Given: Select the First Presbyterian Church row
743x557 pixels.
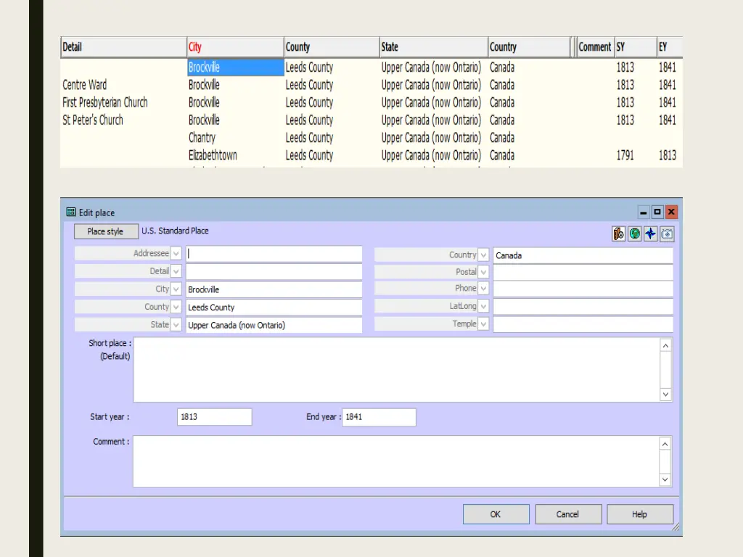Looking at the screenshot, I should pyautogui.click(x=371, y=102).
